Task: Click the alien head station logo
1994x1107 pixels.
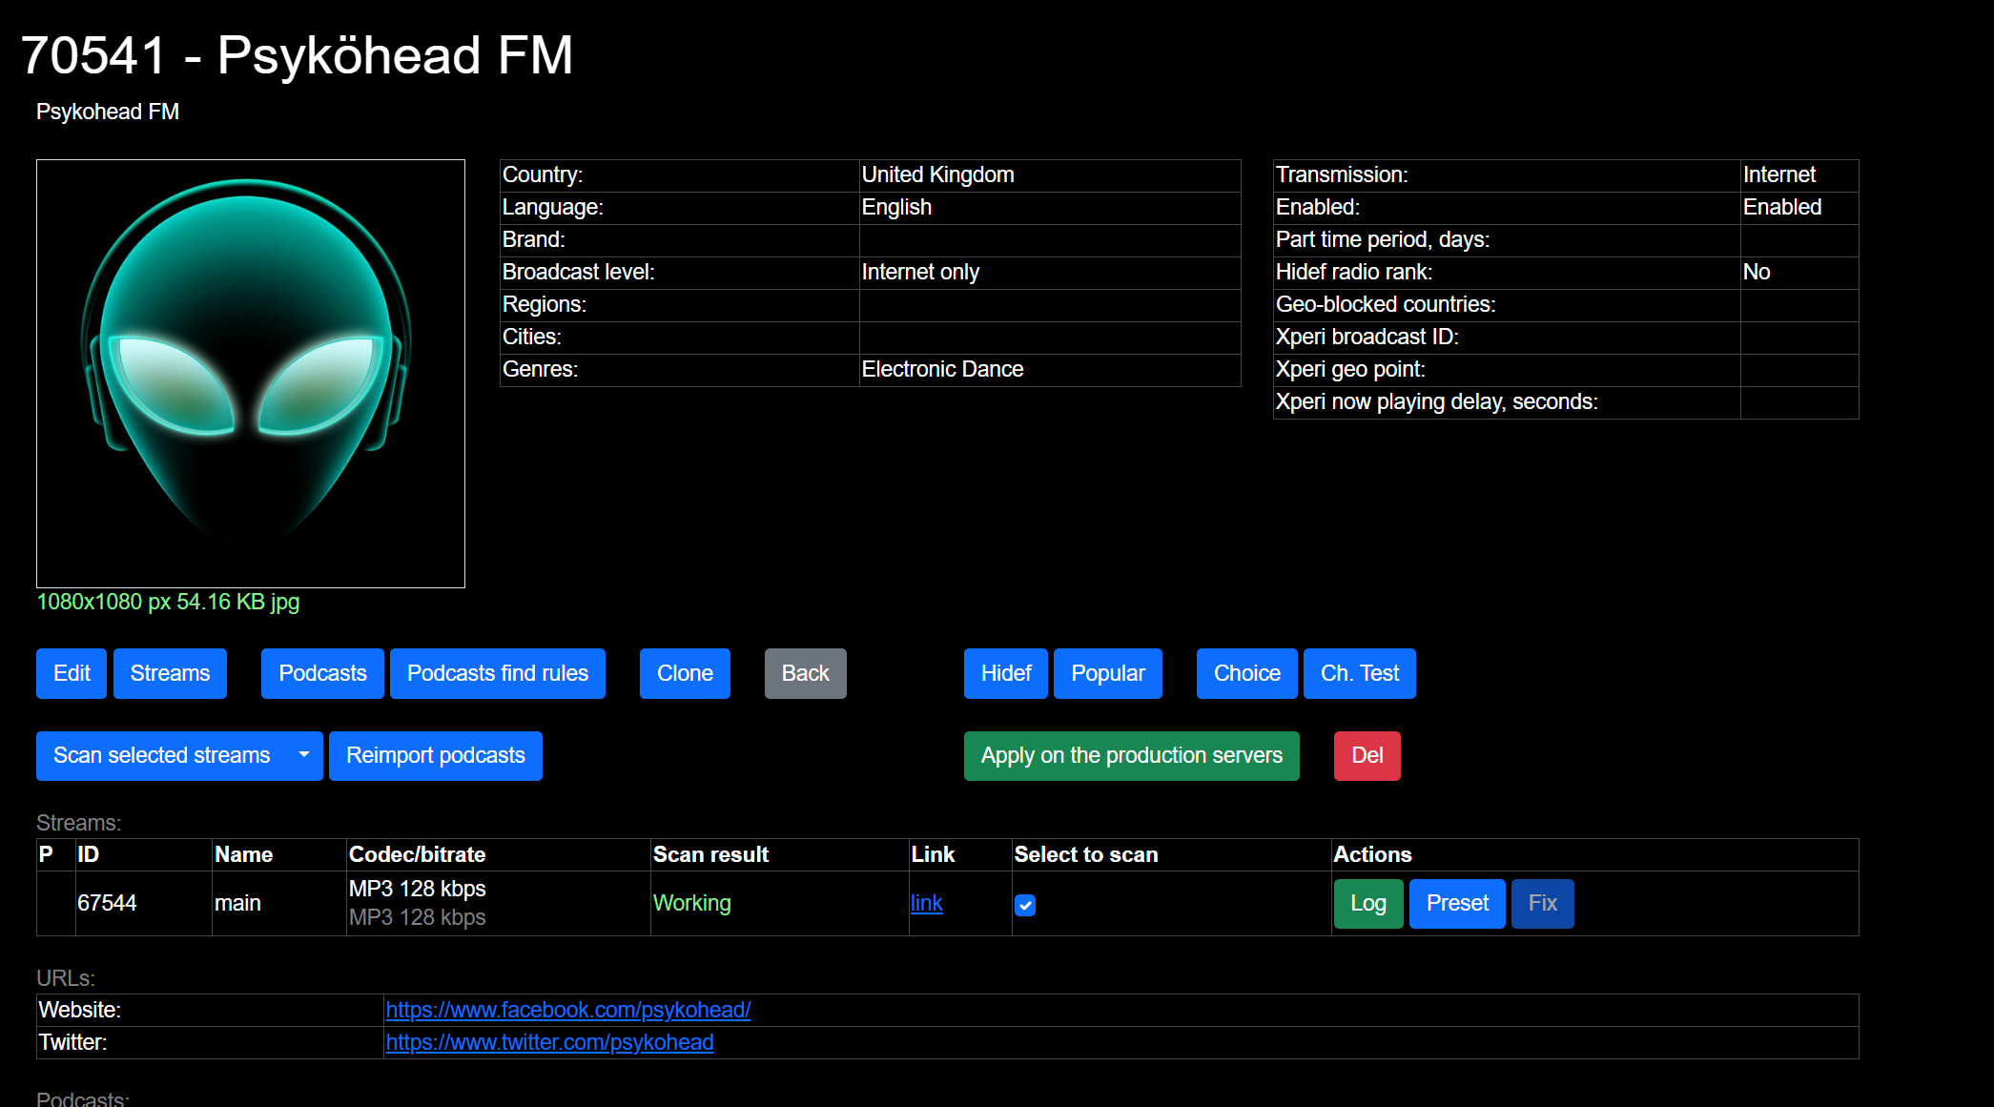Action: (251, 374)
